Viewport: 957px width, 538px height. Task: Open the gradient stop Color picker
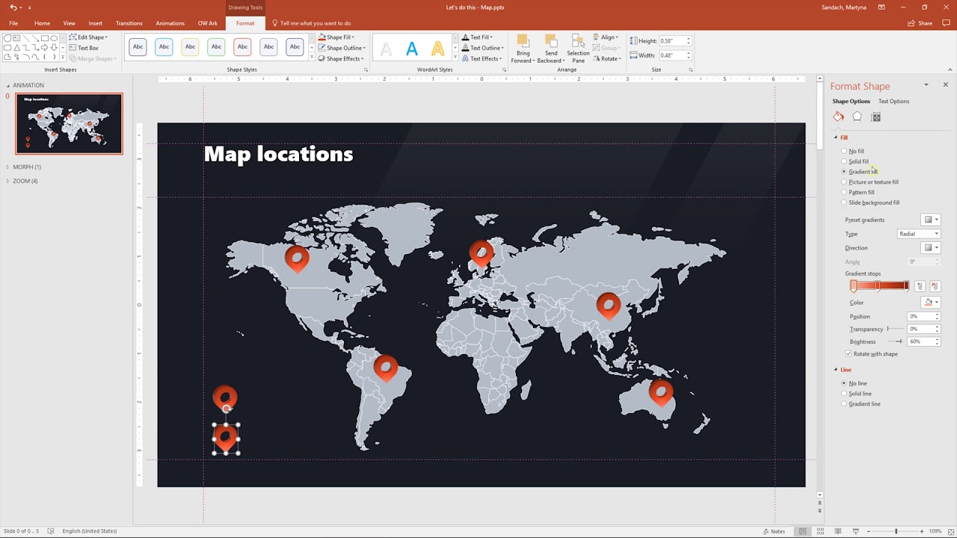[x=931, y=303]
